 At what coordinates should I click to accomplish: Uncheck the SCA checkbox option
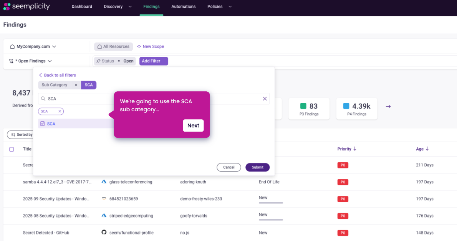(43, 124)
